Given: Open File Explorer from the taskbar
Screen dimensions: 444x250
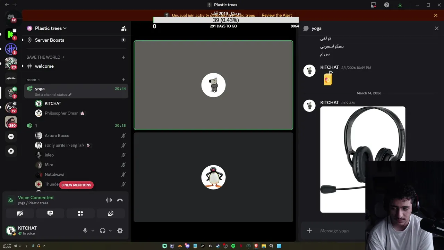Looking at the screenshot, I should (264, 246).
